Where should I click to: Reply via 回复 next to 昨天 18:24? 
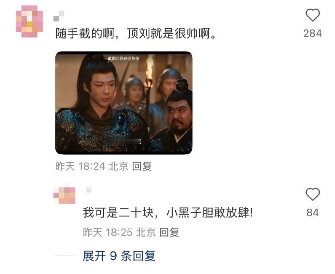click(x=142, y=166)
